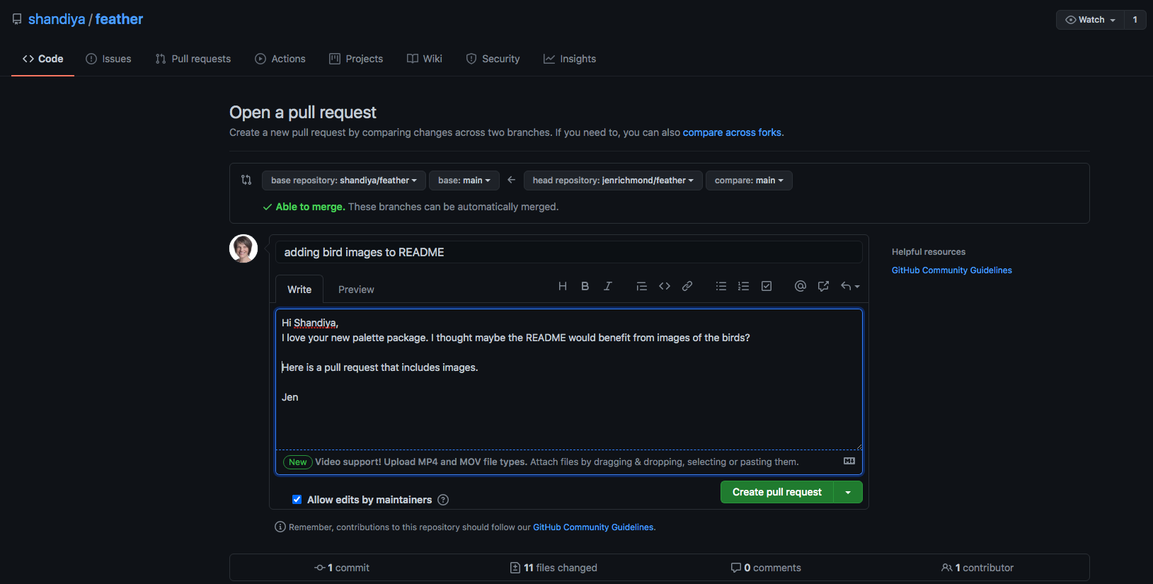The height and width of the screenshot is (584, 1153).
Task: Open the Issues tab
Action: [108, 59]
